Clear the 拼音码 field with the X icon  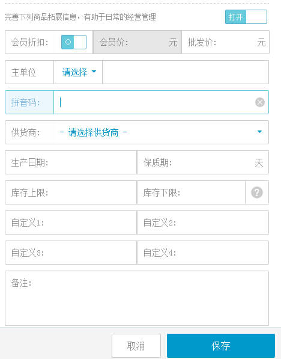[260, 102]
